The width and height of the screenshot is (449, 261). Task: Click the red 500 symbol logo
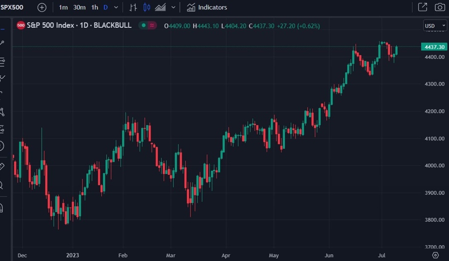click(20, 25)
